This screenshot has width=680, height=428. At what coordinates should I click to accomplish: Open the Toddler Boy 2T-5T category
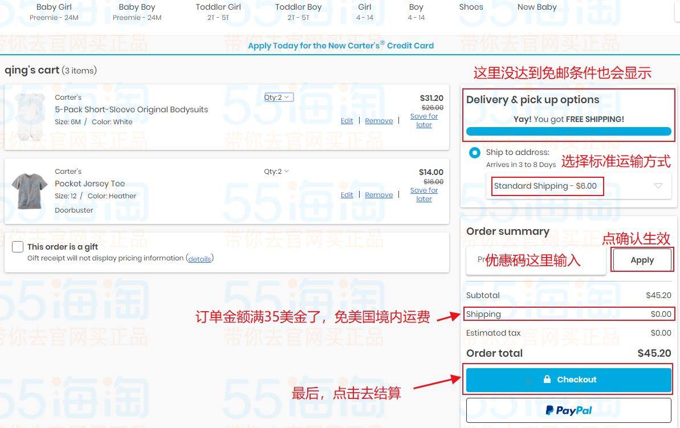coord(298,12)
